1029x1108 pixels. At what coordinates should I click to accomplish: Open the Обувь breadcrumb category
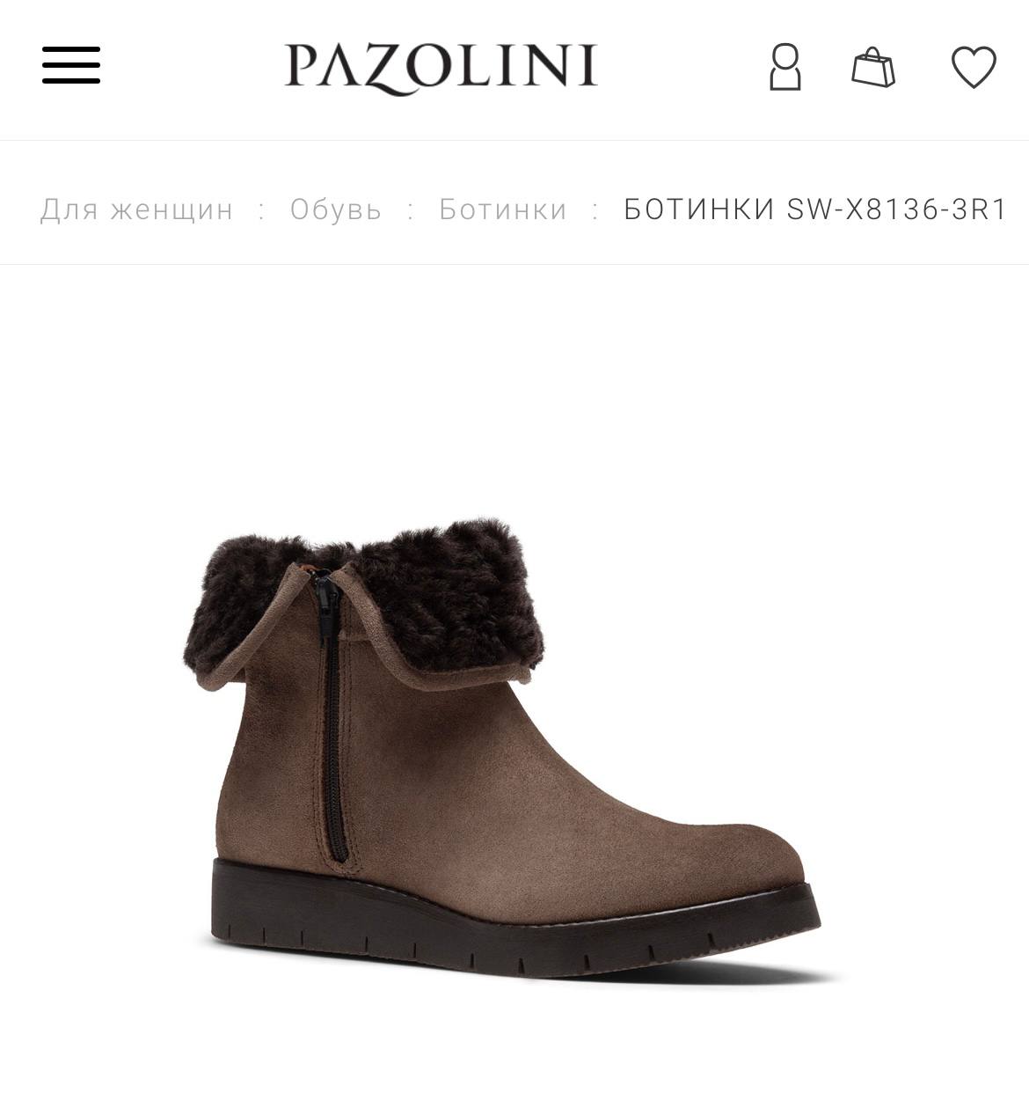point(336,209)
